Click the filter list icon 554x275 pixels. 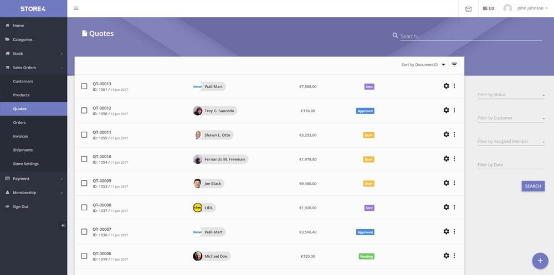454,65
